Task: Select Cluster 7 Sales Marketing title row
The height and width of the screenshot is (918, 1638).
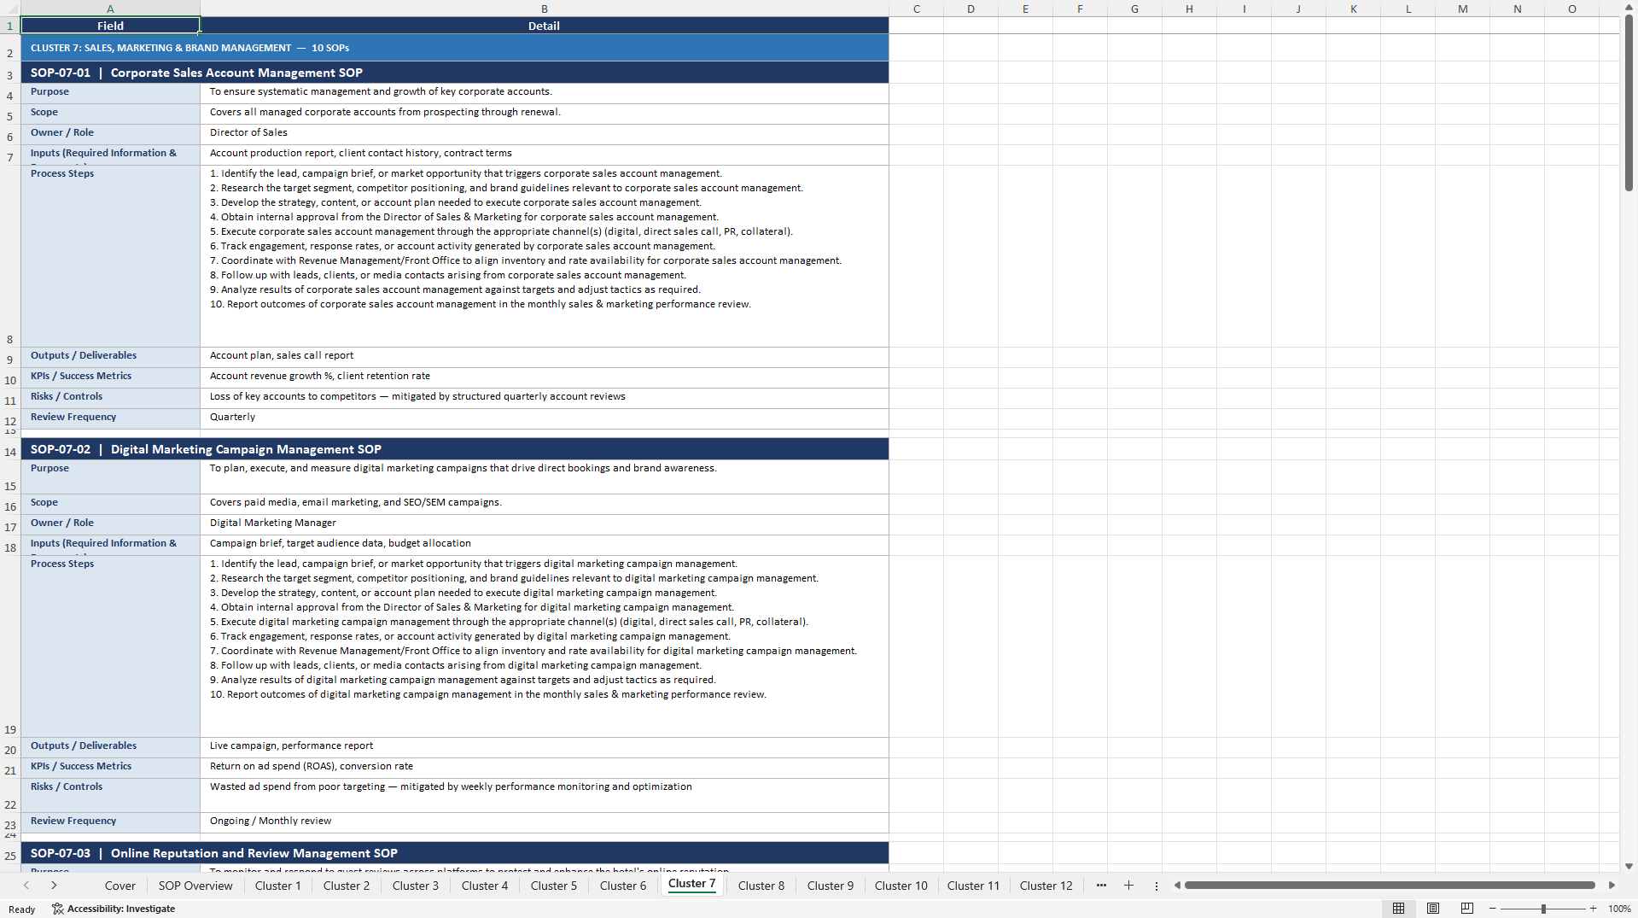Action: click(454, 48)
